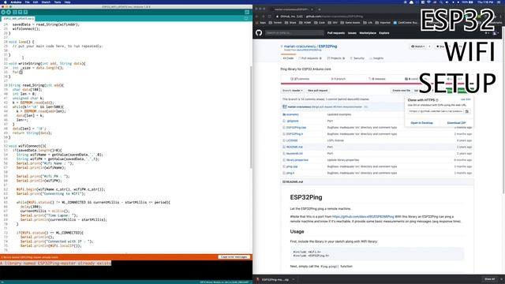The height and width of the screenshot is (284, 505).
Task: Open the 0 releases link
Action: pyautogui.click(x=376, y=79)
